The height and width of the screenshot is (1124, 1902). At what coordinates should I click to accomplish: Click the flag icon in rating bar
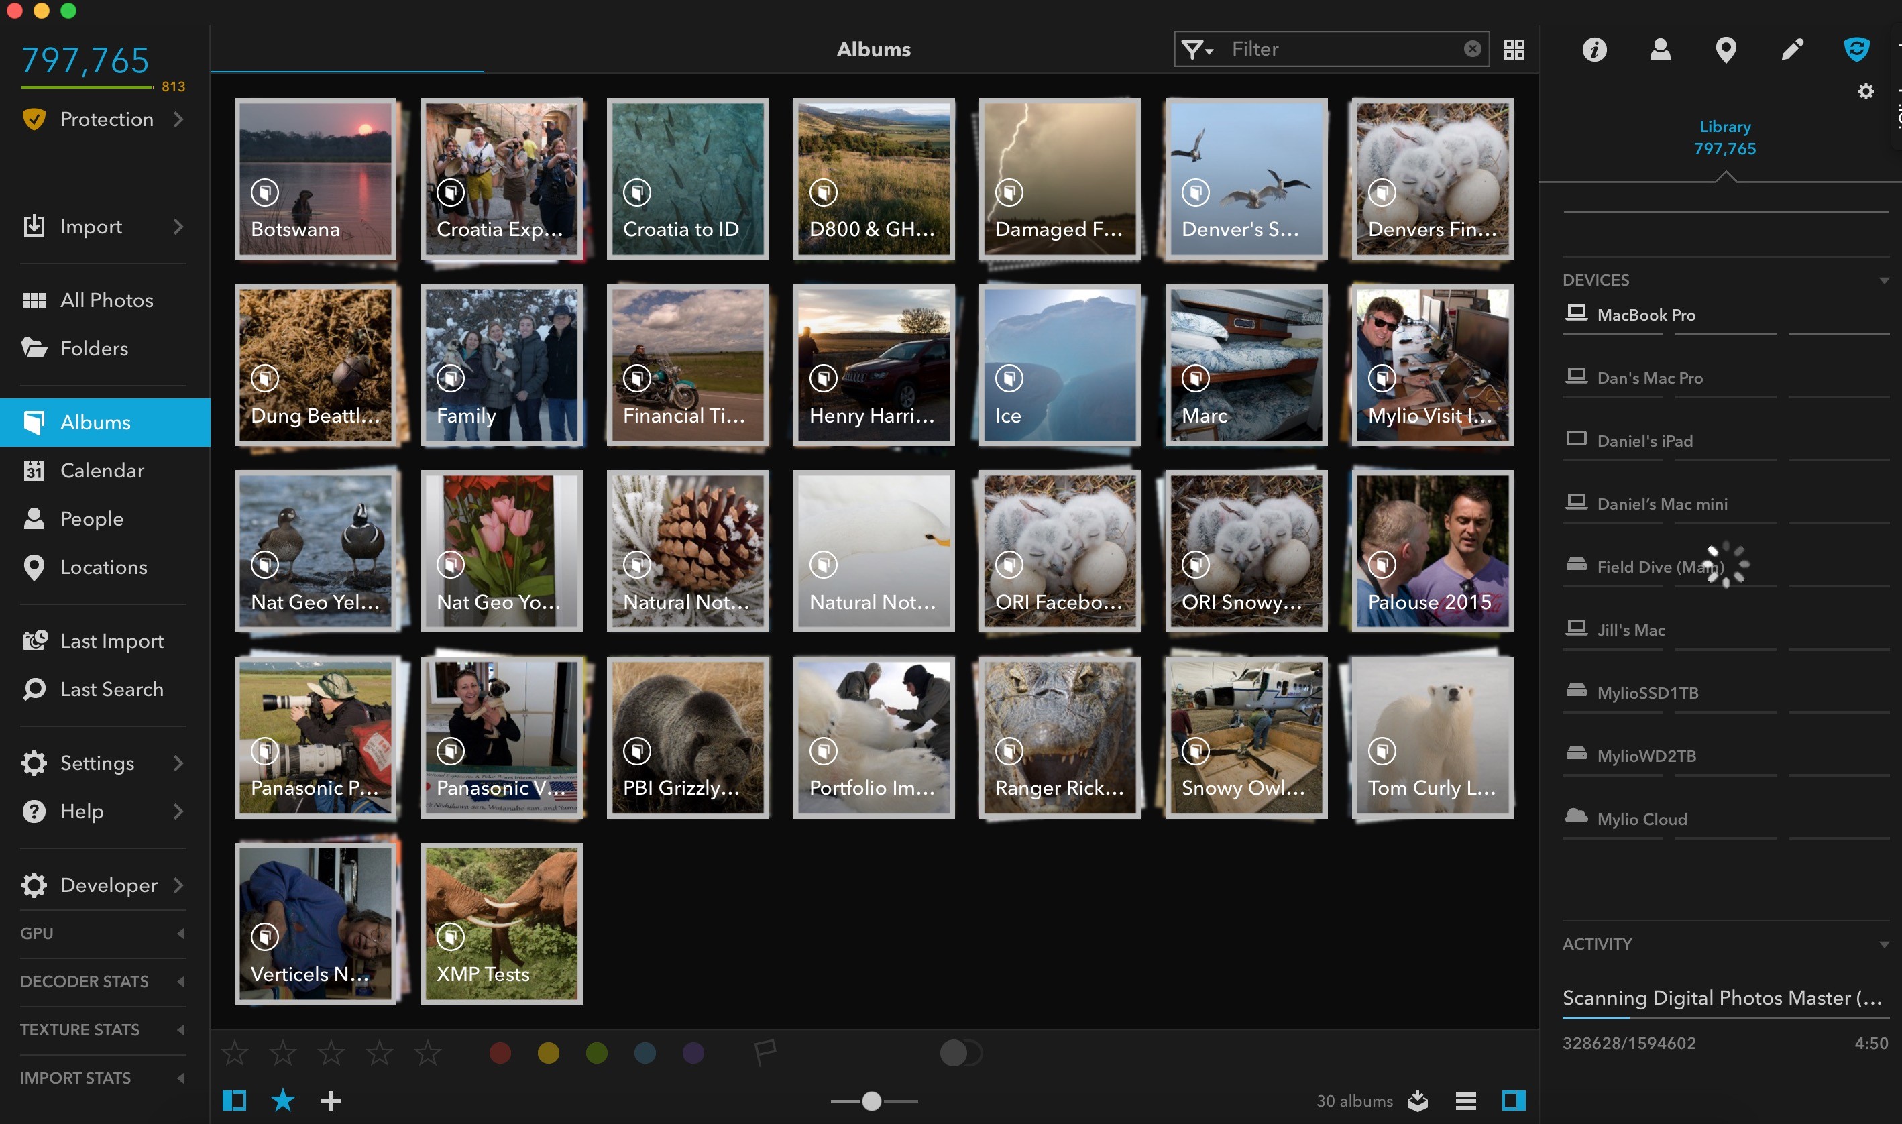click(765, 1052)
